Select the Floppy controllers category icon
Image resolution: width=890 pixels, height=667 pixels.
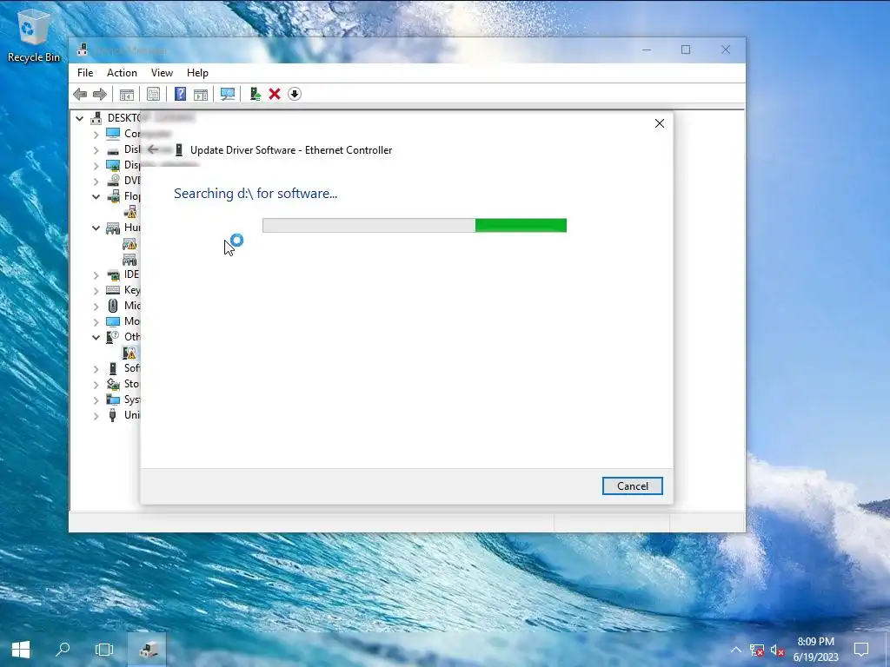113,197
